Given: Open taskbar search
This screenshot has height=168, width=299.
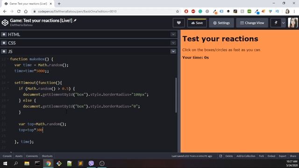Looking at the screenshot, I should [16, 163].
